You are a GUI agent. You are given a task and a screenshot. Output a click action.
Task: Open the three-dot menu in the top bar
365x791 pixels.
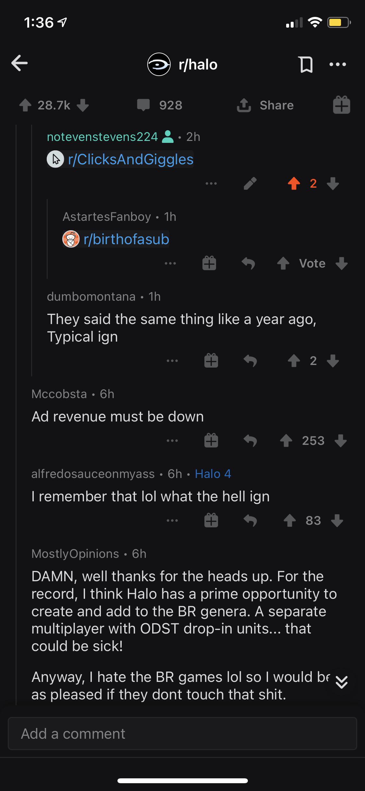tap(338, 64)
